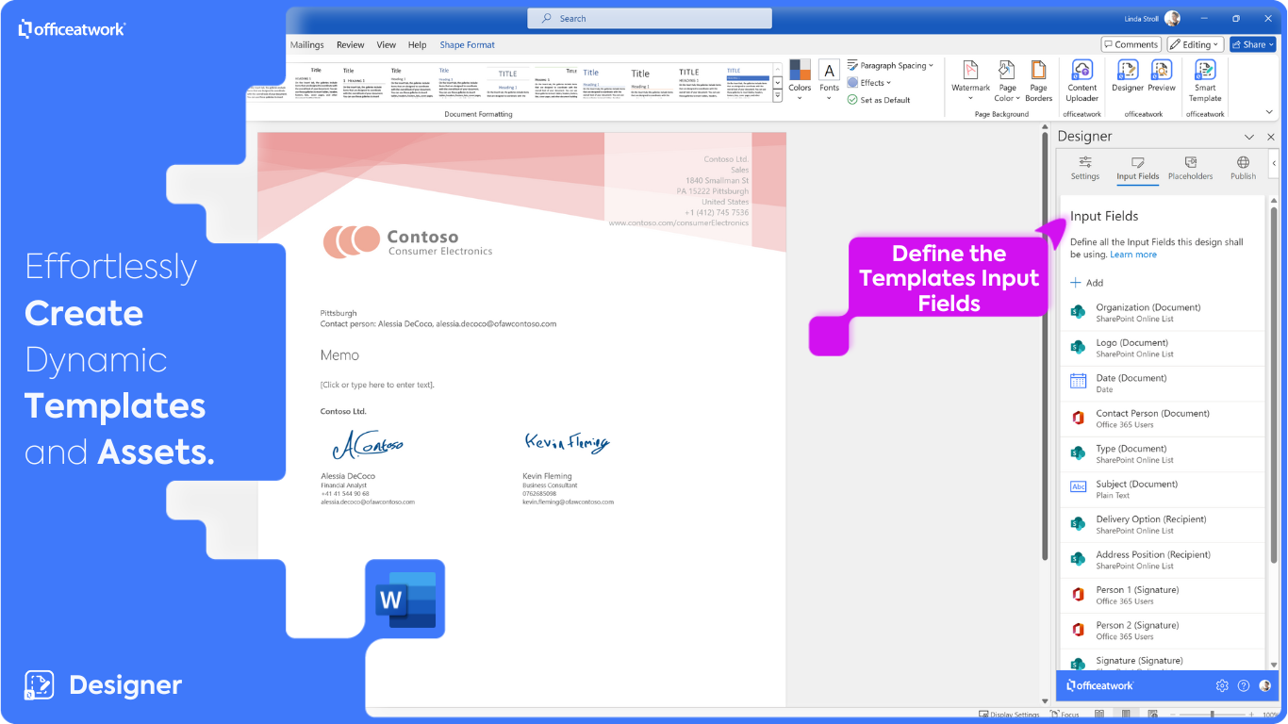This screenshot has width=1288, height=724.
Task: Close the Designer task pane
Action: point(1270,137)
